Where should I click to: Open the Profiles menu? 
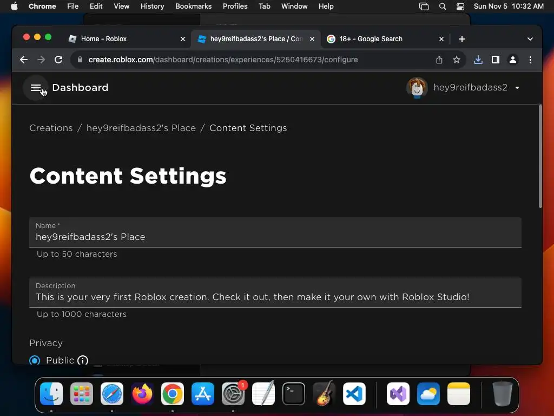[x=235, y=6]
